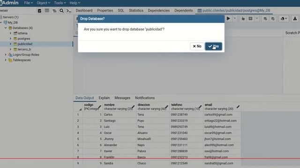Click the email cell carlos99@gmail.com
The height and width of the screenshot is (168, 300).
tap(222, 115)
